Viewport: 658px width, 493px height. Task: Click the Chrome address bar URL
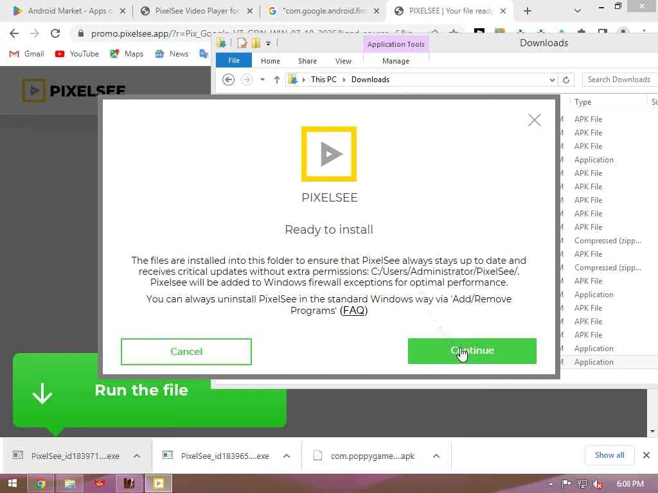tap(252, 33)
